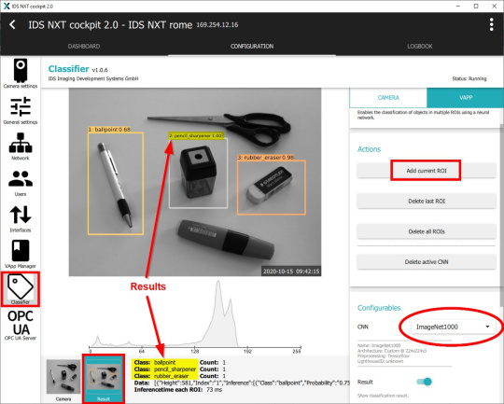Open the Users sidebar icon
The image size is (504, 404).
21,182
